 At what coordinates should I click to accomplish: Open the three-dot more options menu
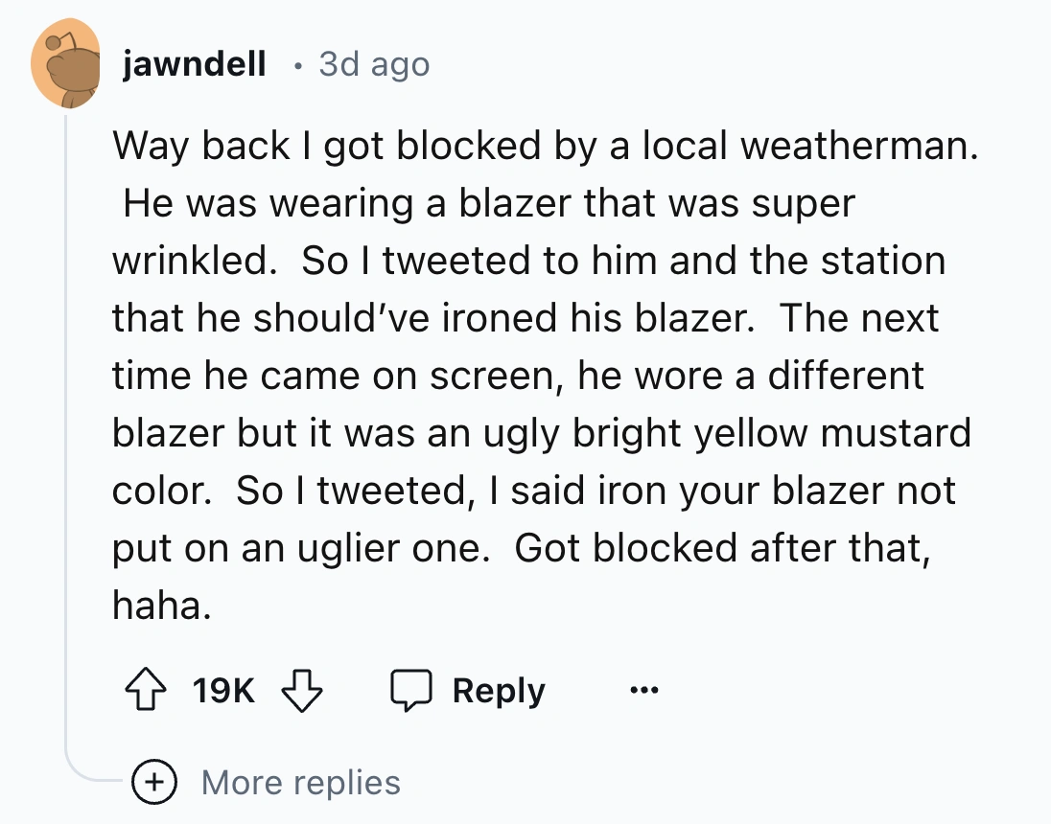tap(644, 691)
